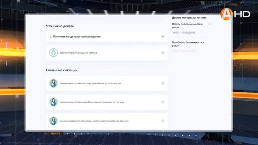Click the 'Связанные ситуации' heading
258x145 pixels.
pyautogui.click(x=62, y=70)
